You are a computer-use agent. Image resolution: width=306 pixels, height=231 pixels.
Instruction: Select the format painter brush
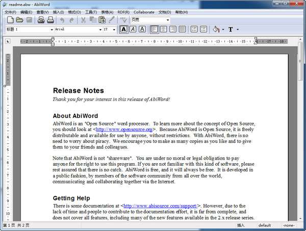click(x=111, y=20)
